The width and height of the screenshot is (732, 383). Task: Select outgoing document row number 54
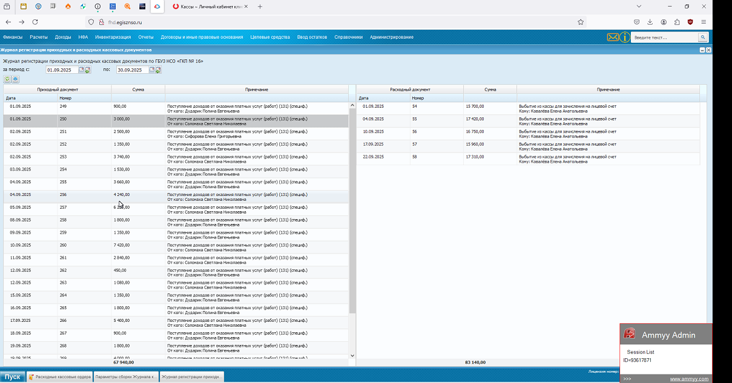point(528,108)
